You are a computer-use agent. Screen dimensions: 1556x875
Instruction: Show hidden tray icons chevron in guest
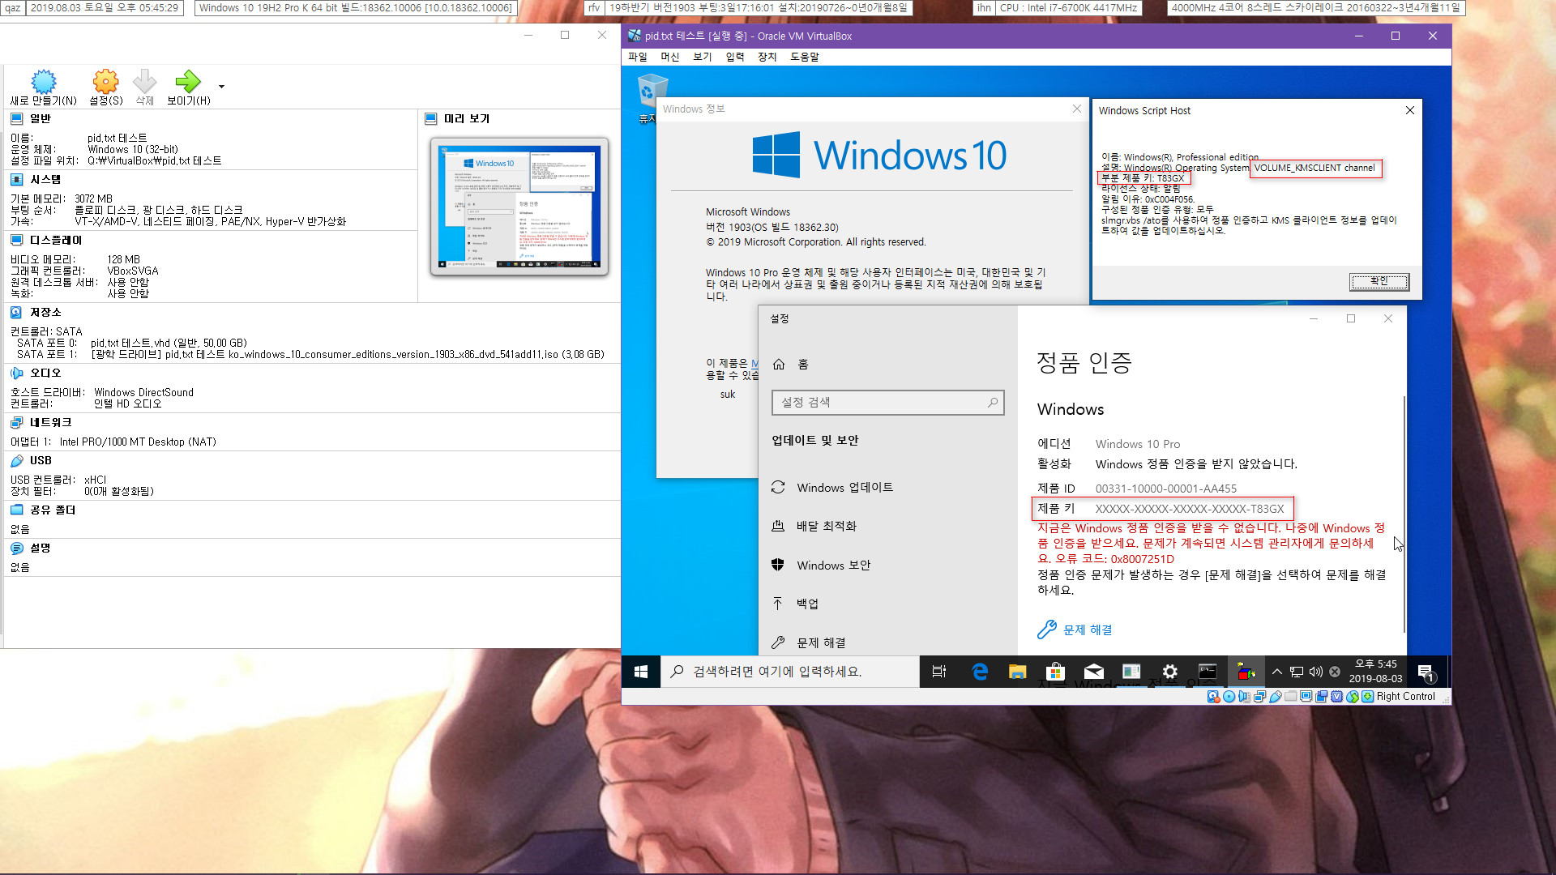[1277, 672]
